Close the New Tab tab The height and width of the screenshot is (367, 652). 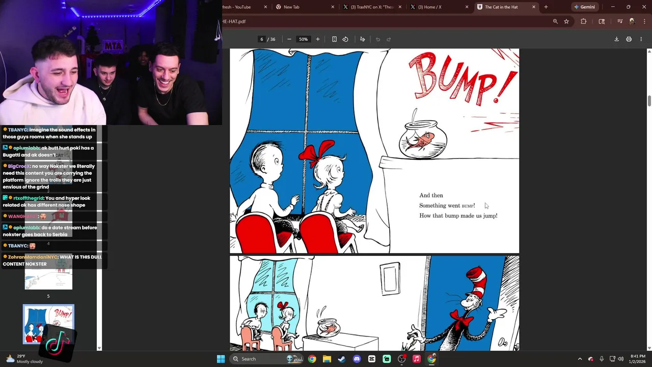pos(333,7)
